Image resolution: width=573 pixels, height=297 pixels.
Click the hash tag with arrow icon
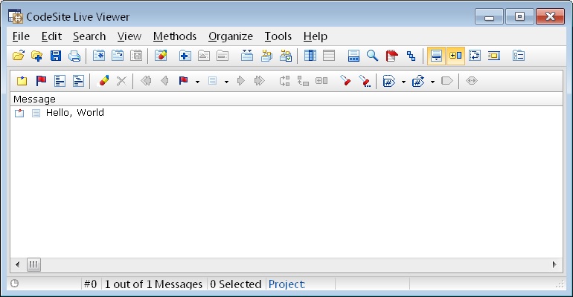tap(418, 81)
